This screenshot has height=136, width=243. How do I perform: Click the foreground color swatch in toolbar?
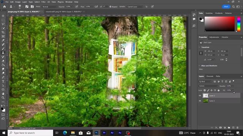2,109
